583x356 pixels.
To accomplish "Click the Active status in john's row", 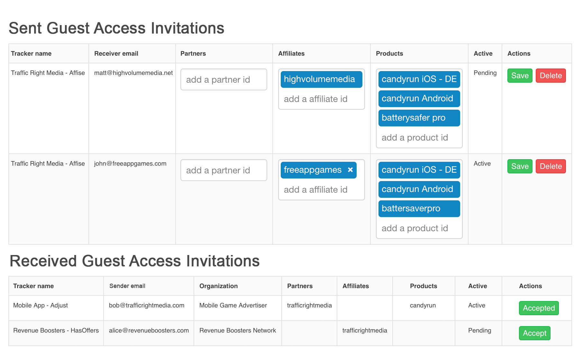I will pyautogui.click(x=482, y=164).
